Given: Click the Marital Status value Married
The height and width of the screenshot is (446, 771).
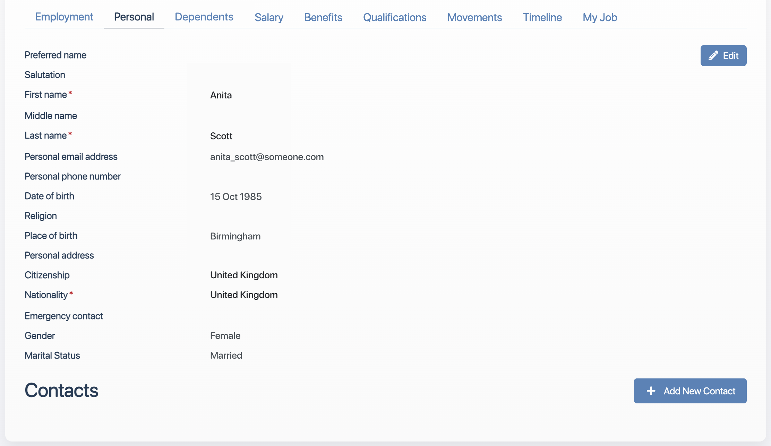Looking at the screenshot, I should (226, 355).
